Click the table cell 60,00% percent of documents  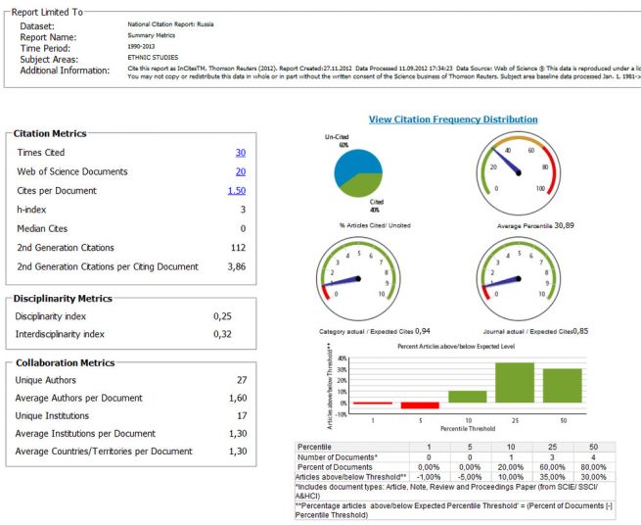[552, 467]
